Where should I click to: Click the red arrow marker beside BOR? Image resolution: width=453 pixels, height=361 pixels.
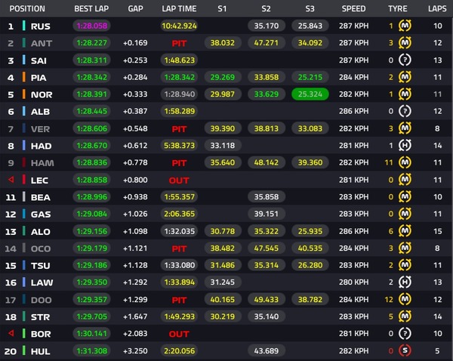tap(11, 333)
